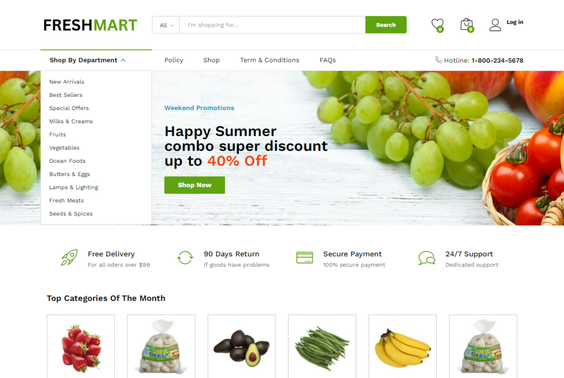
Task: Collapse the Shop By Department menu
Action: pyautogui.click(x=88, y=60)
